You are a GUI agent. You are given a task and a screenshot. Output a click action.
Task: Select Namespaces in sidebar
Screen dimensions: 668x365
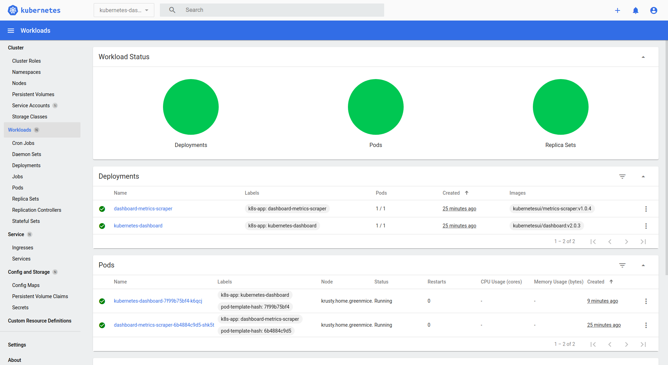[x=26, y=72]
